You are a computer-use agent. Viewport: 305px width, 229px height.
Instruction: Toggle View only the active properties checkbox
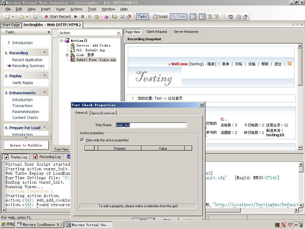coord(82,140)
